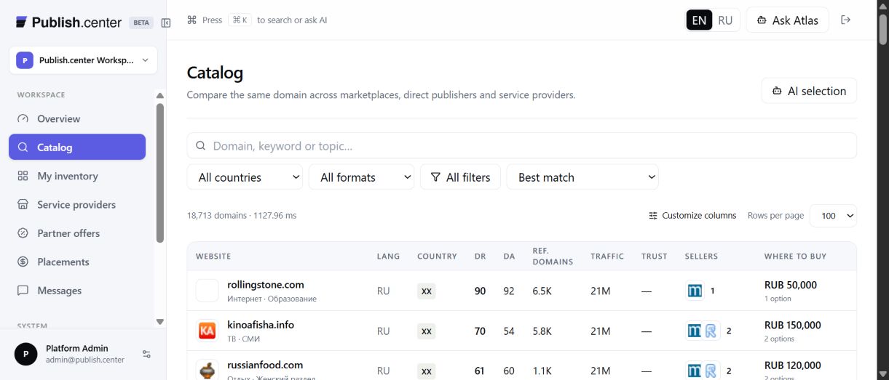Screen dimensions: 889x380
Task: Click the funnel filter icon
Action: click(435, 177)
